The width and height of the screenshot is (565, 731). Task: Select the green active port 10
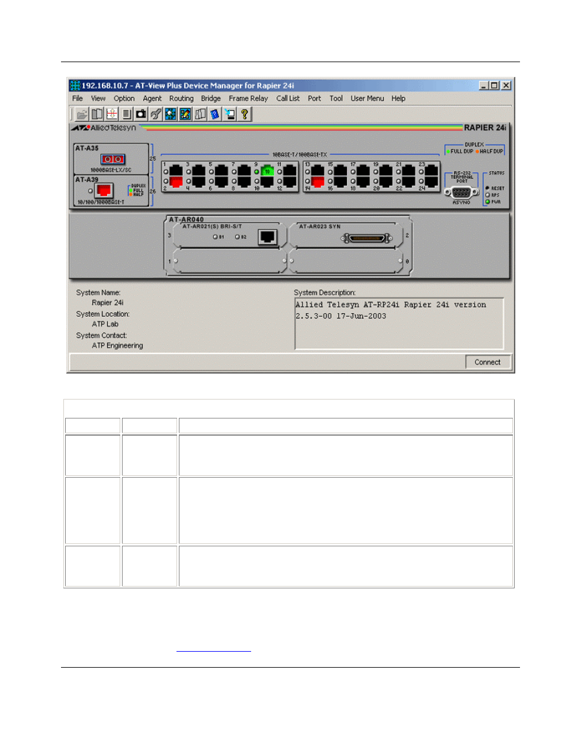pyautogui.click(x=267, y=171)
